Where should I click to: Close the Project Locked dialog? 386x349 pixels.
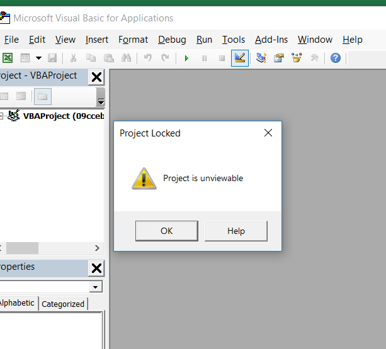tap(268, 133)
